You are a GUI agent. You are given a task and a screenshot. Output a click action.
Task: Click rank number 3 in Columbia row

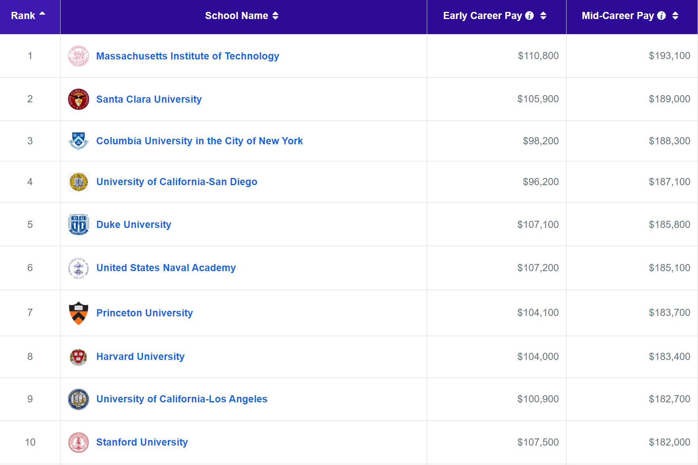tap(30, 141)
